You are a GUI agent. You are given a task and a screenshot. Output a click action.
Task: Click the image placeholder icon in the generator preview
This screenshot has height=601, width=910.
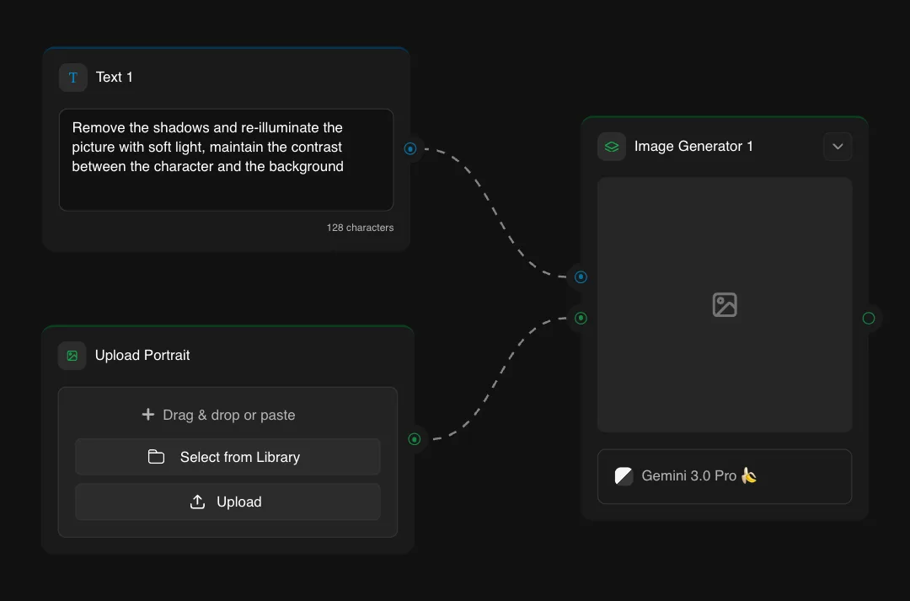[x=725, y=305]
